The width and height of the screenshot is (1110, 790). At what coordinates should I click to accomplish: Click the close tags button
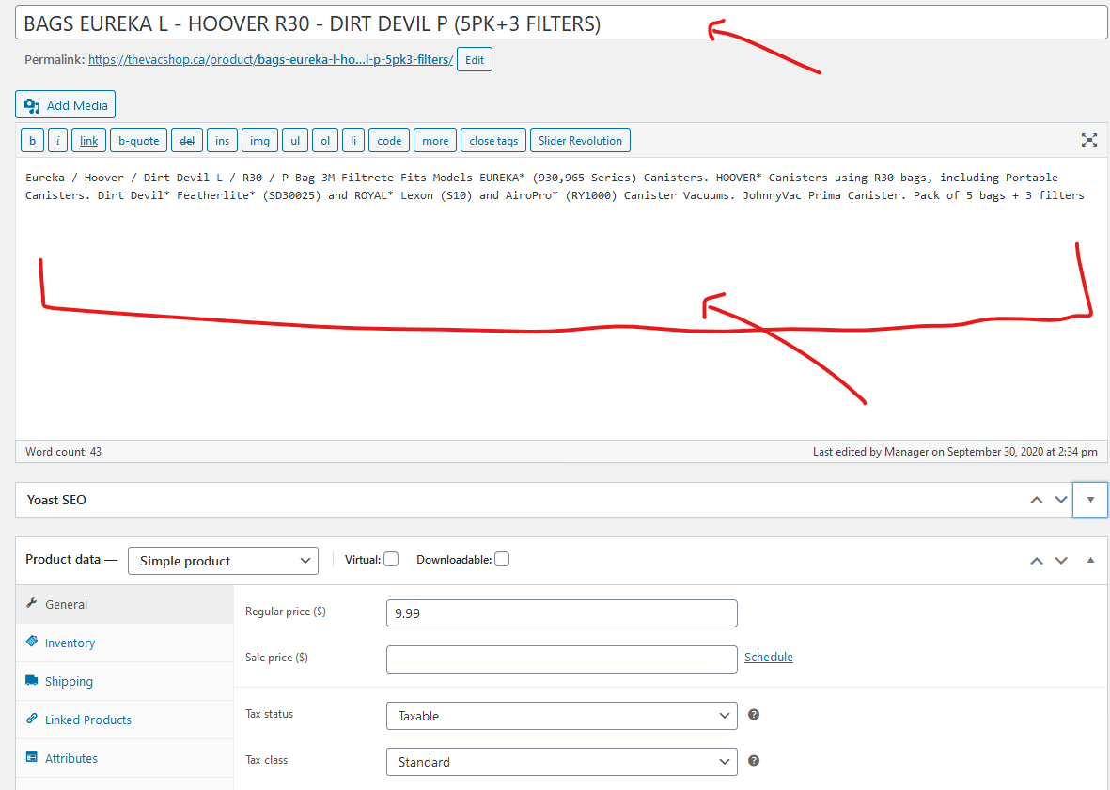(493, 140)
